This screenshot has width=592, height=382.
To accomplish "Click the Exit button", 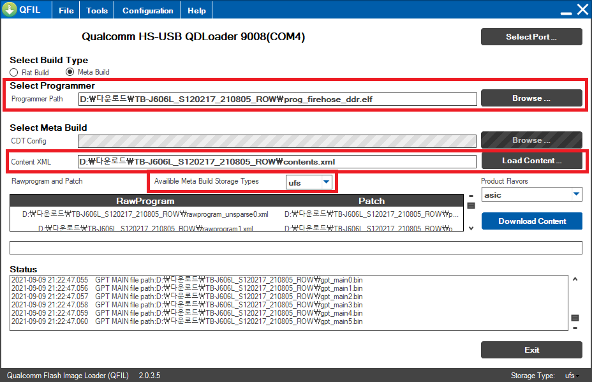I will 531,350.
